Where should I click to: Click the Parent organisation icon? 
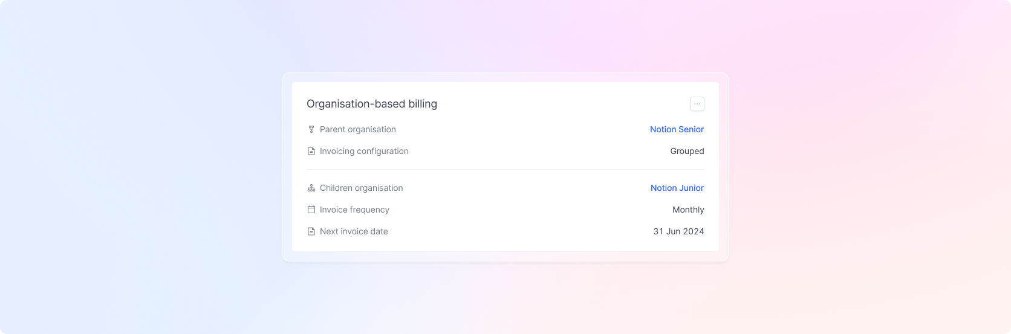[311, 129]
